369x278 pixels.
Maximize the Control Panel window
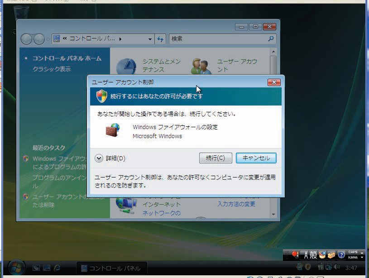click(255, 27)
